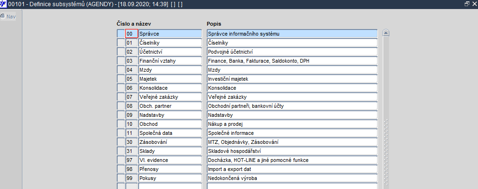Click description Import a export dat

(292, 169)
